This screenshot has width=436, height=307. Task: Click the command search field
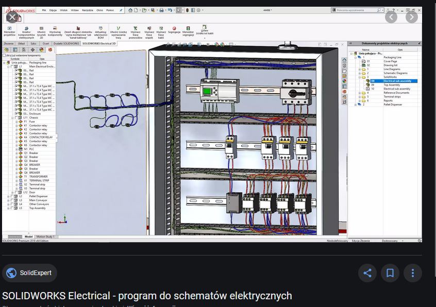[358, 10]
